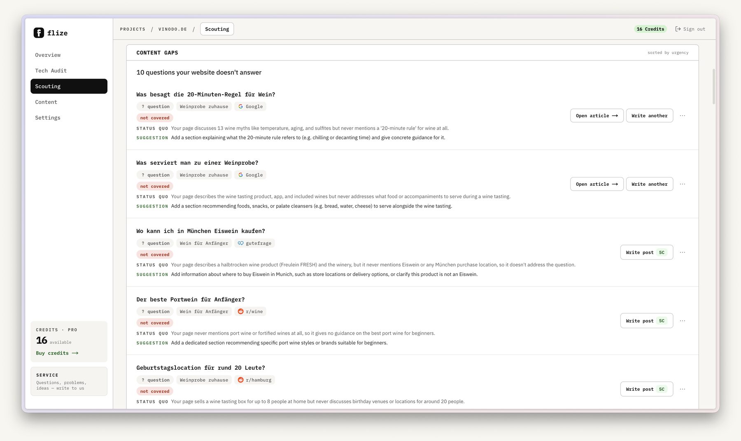This screenshot has height=441, width=741.
Task: Click Google source tag on Weinprobe serving row
Action: 250,175
